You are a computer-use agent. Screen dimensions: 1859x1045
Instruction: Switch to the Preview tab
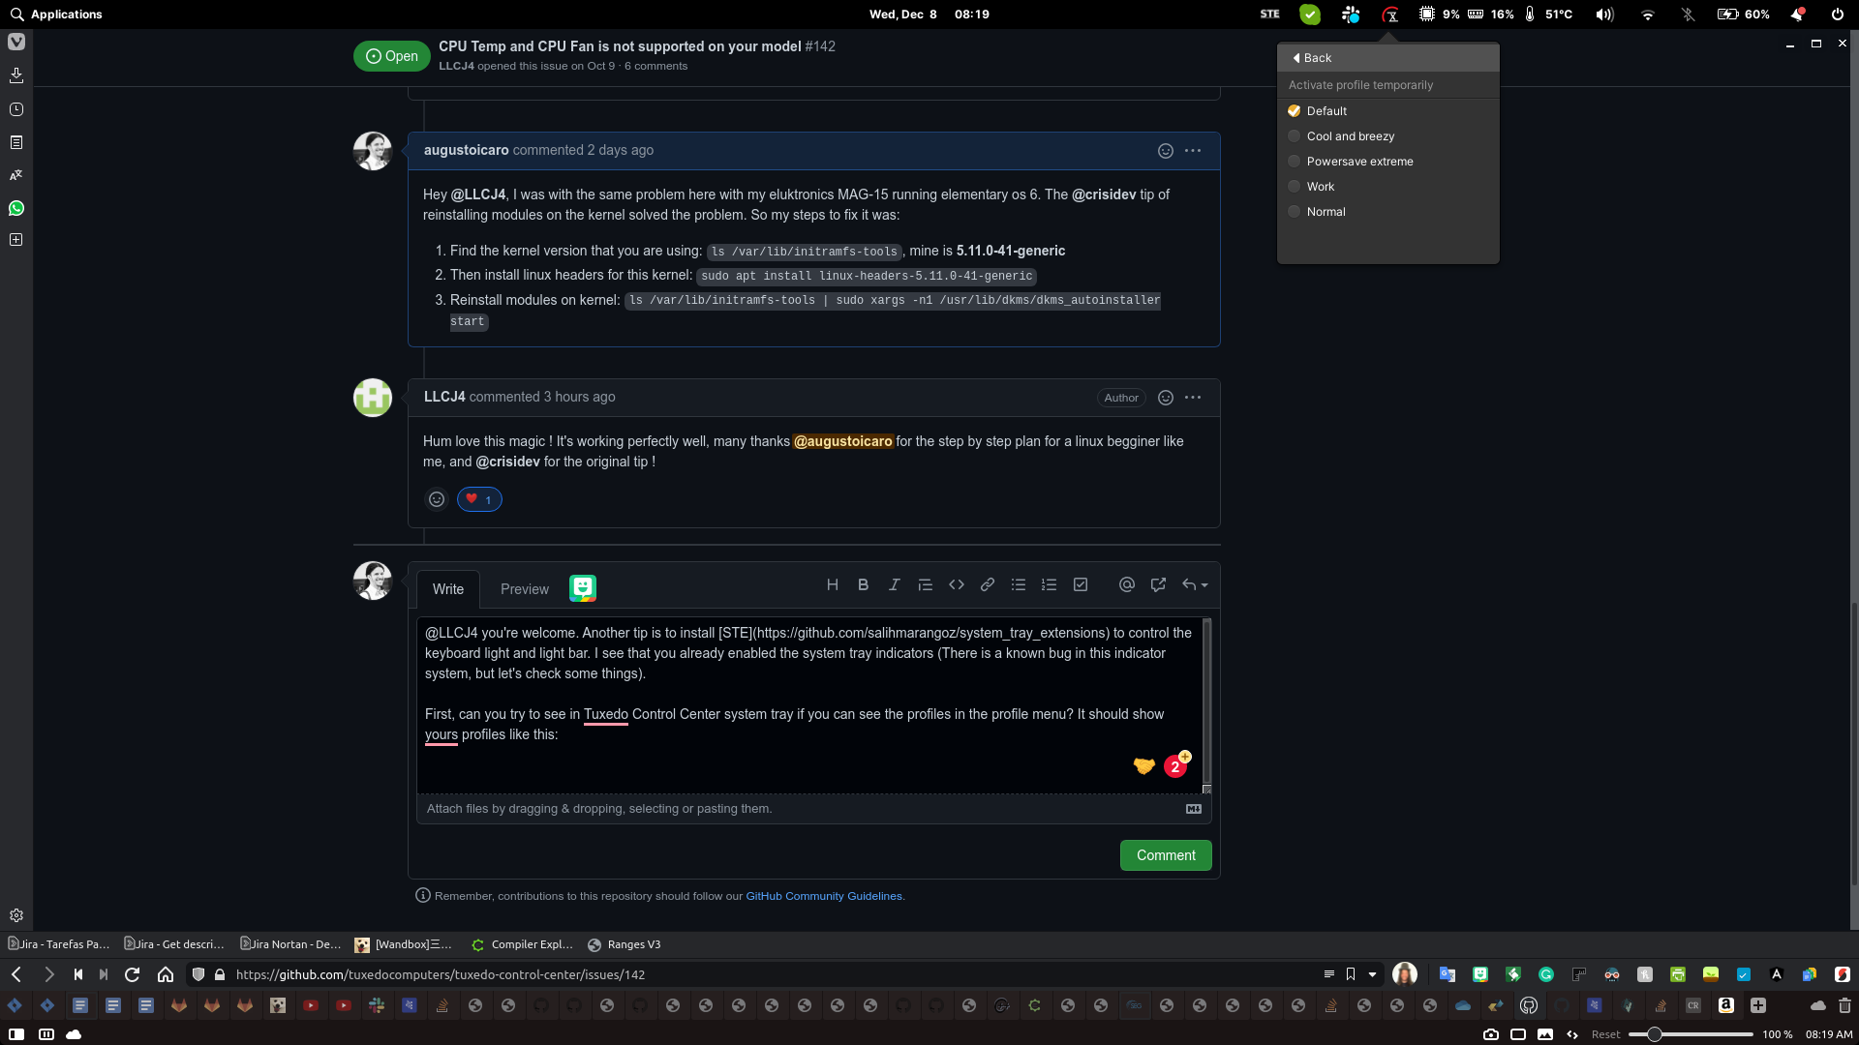click(524, 588)
